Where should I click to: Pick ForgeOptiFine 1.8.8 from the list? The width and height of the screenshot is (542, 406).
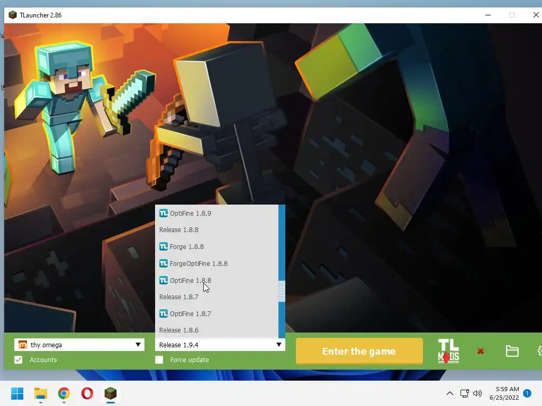[x=216, y=263]
